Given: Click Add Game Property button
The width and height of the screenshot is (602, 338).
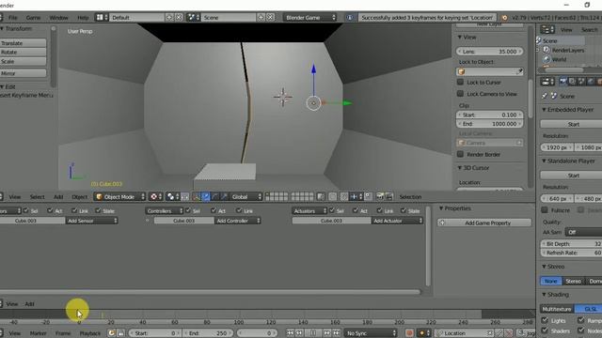Looking at the screenshot, I should point(484,223).
